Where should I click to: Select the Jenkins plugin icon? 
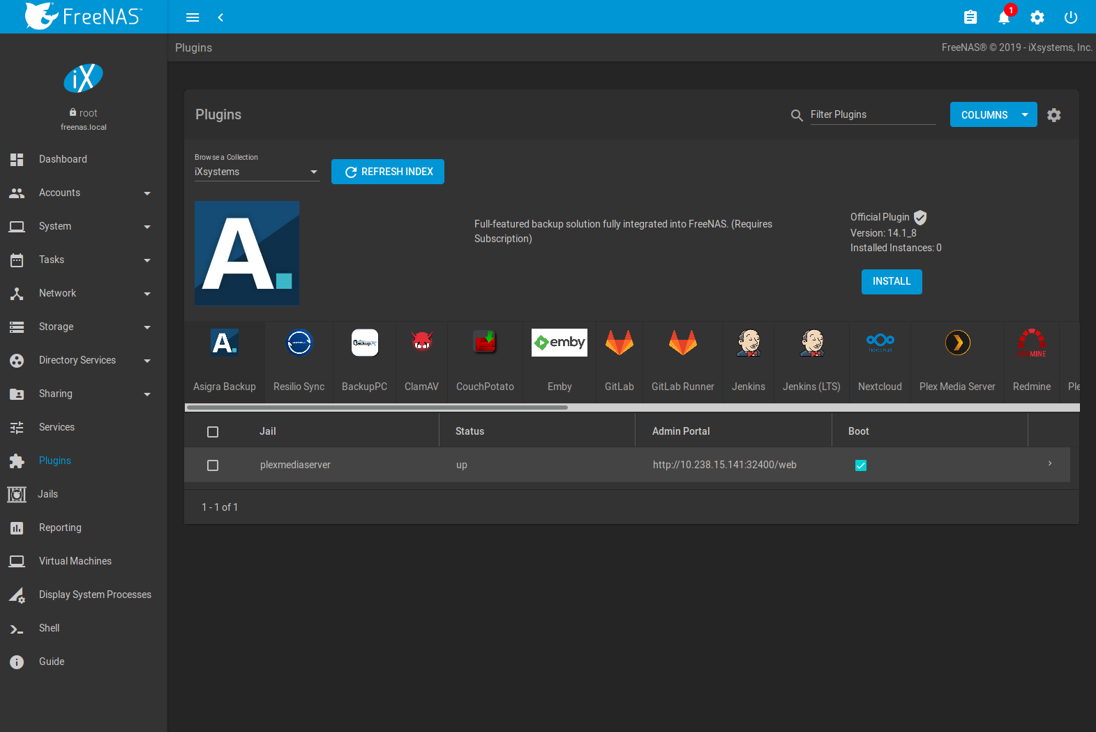coord(749,343)
